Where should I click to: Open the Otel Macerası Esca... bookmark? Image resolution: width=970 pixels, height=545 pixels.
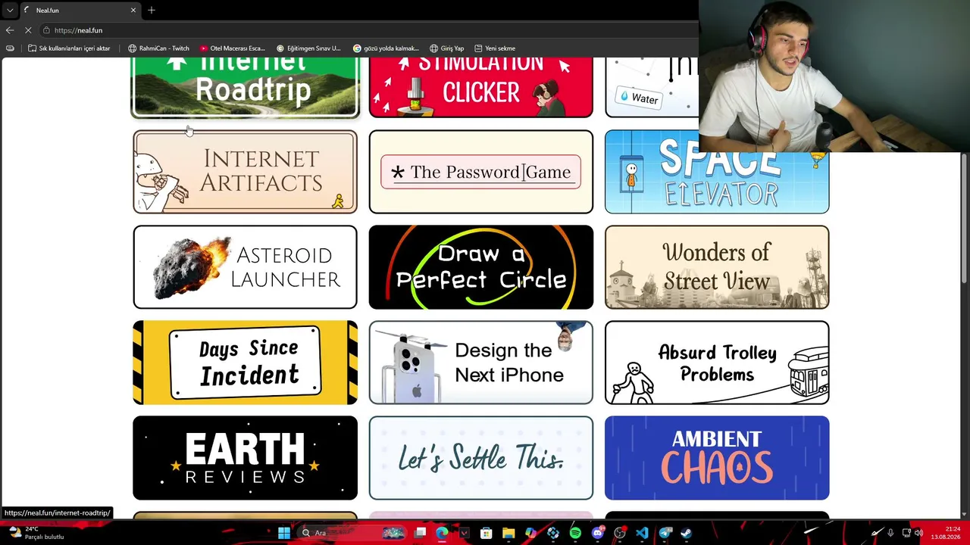tap(232, 48)
